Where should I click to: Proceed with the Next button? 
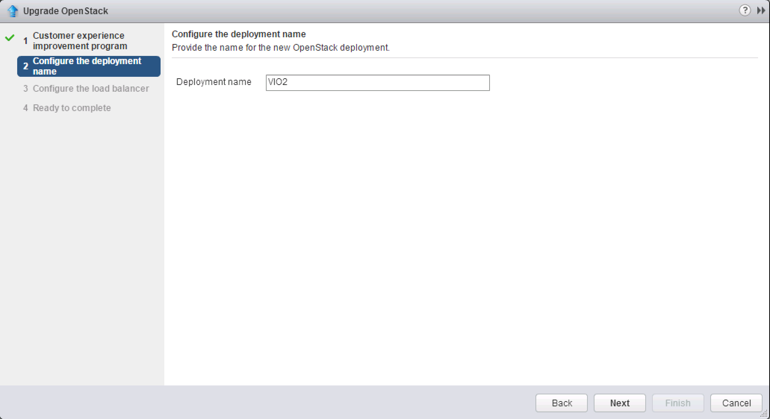[620, 403]
